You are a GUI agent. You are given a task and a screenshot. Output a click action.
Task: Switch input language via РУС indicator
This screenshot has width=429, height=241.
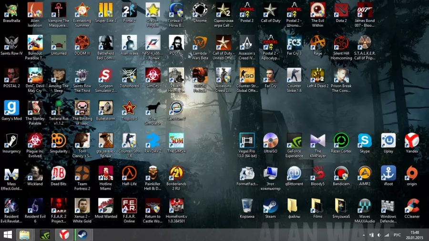tap(396, 235)
